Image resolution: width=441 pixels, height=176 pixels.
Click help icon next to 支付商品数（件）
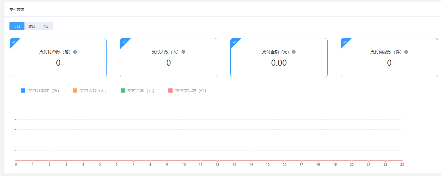pos(406,52)
